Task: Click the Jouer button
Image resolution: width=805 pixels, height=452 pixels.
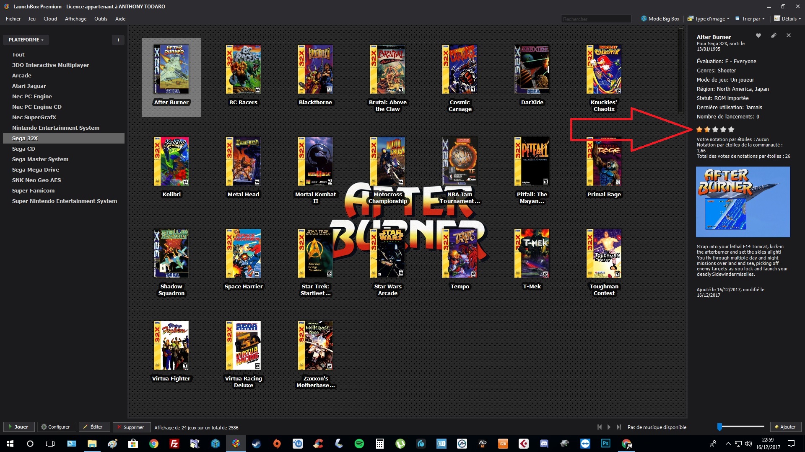Action: pos(19,427)
